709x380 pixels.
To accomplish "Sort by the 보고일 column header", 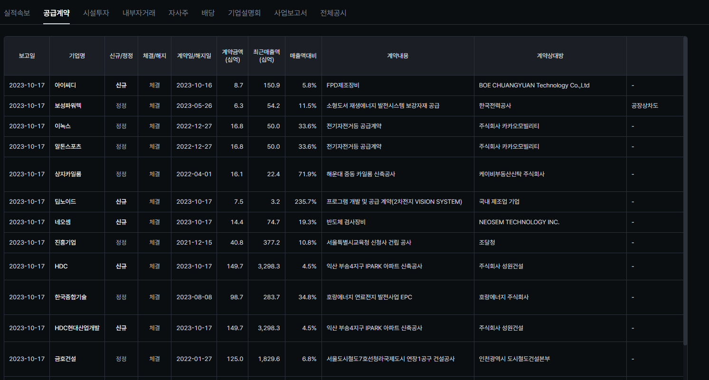I will (x=27, y=56).
